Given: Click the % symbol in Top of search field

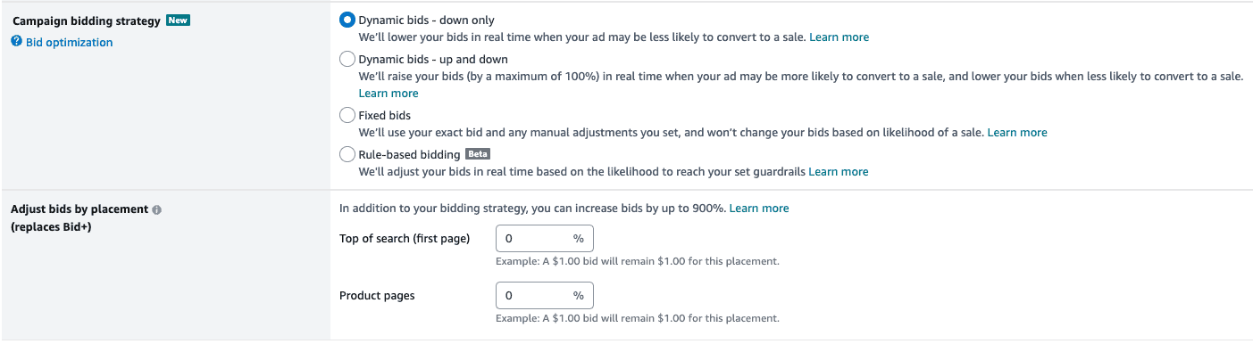Looking at the screenshot, I should click(579, 239).
